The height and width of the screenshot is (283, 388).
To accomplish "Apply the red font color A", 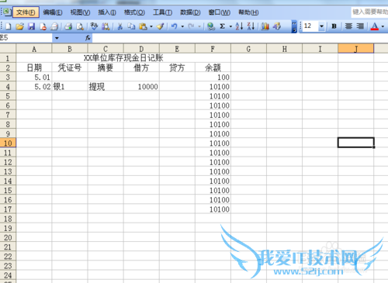I will pyautogui.click(x=375, y=26).
